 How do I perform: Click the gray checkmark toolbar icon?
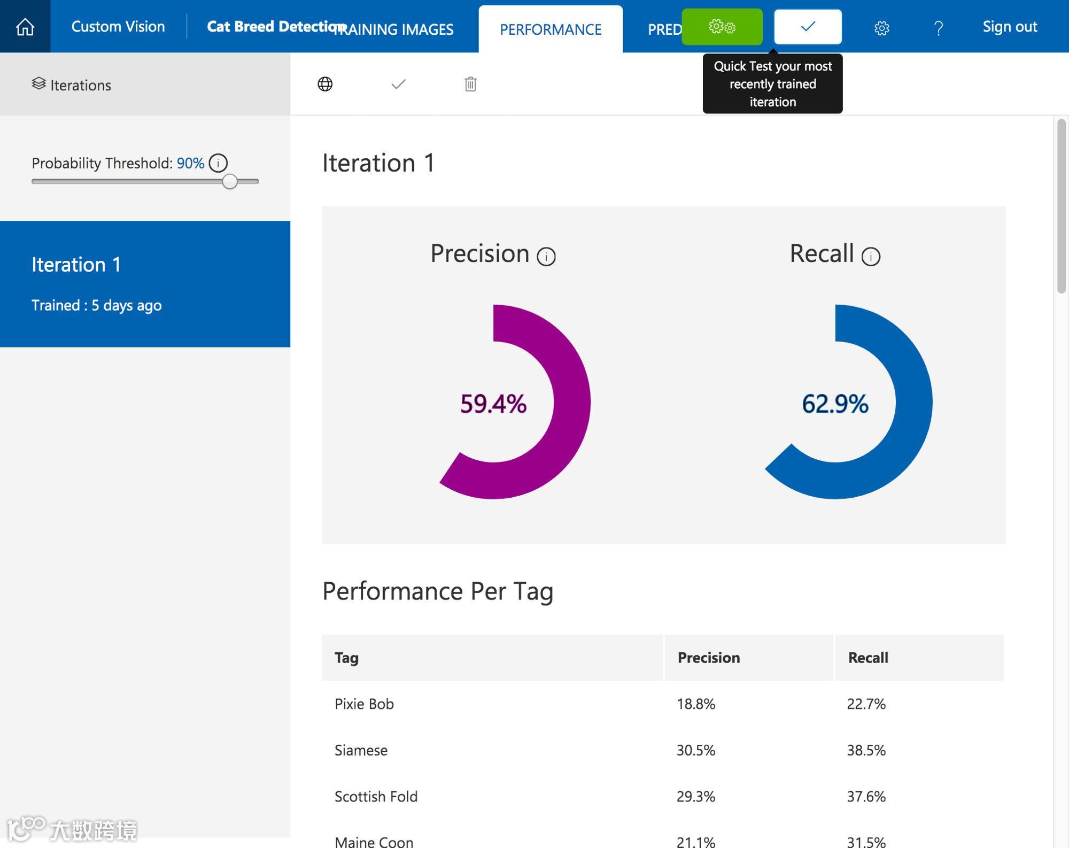[398, 84]
